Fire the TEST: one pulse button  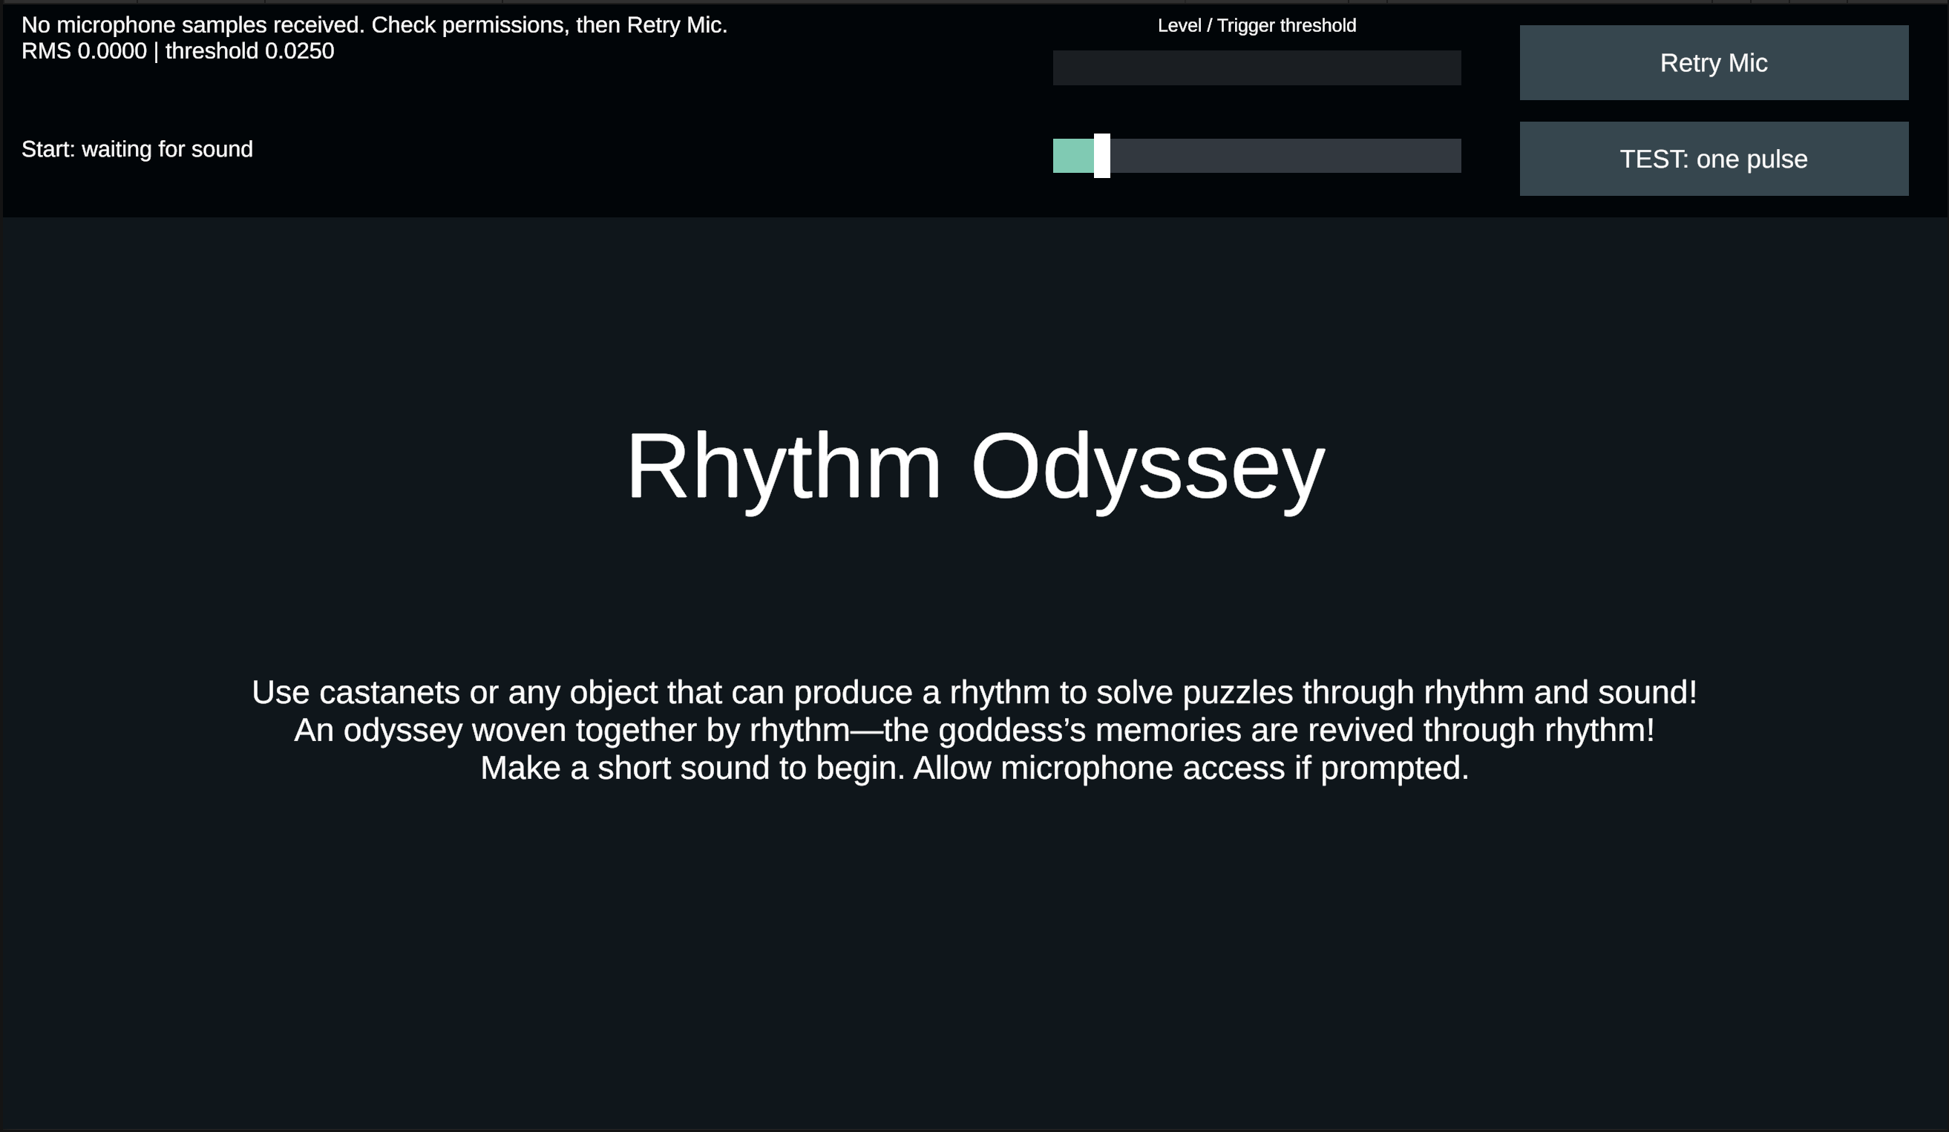[x=1713, y=159]
